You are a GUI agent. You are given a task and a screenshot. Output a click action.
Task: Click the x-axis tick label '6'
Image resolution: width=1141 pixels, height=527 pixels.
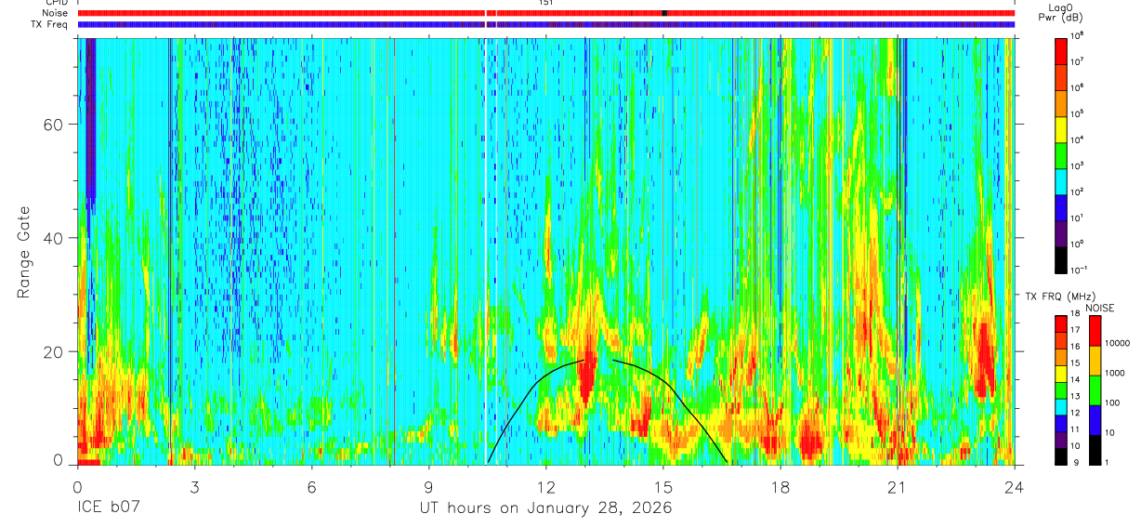312,486
